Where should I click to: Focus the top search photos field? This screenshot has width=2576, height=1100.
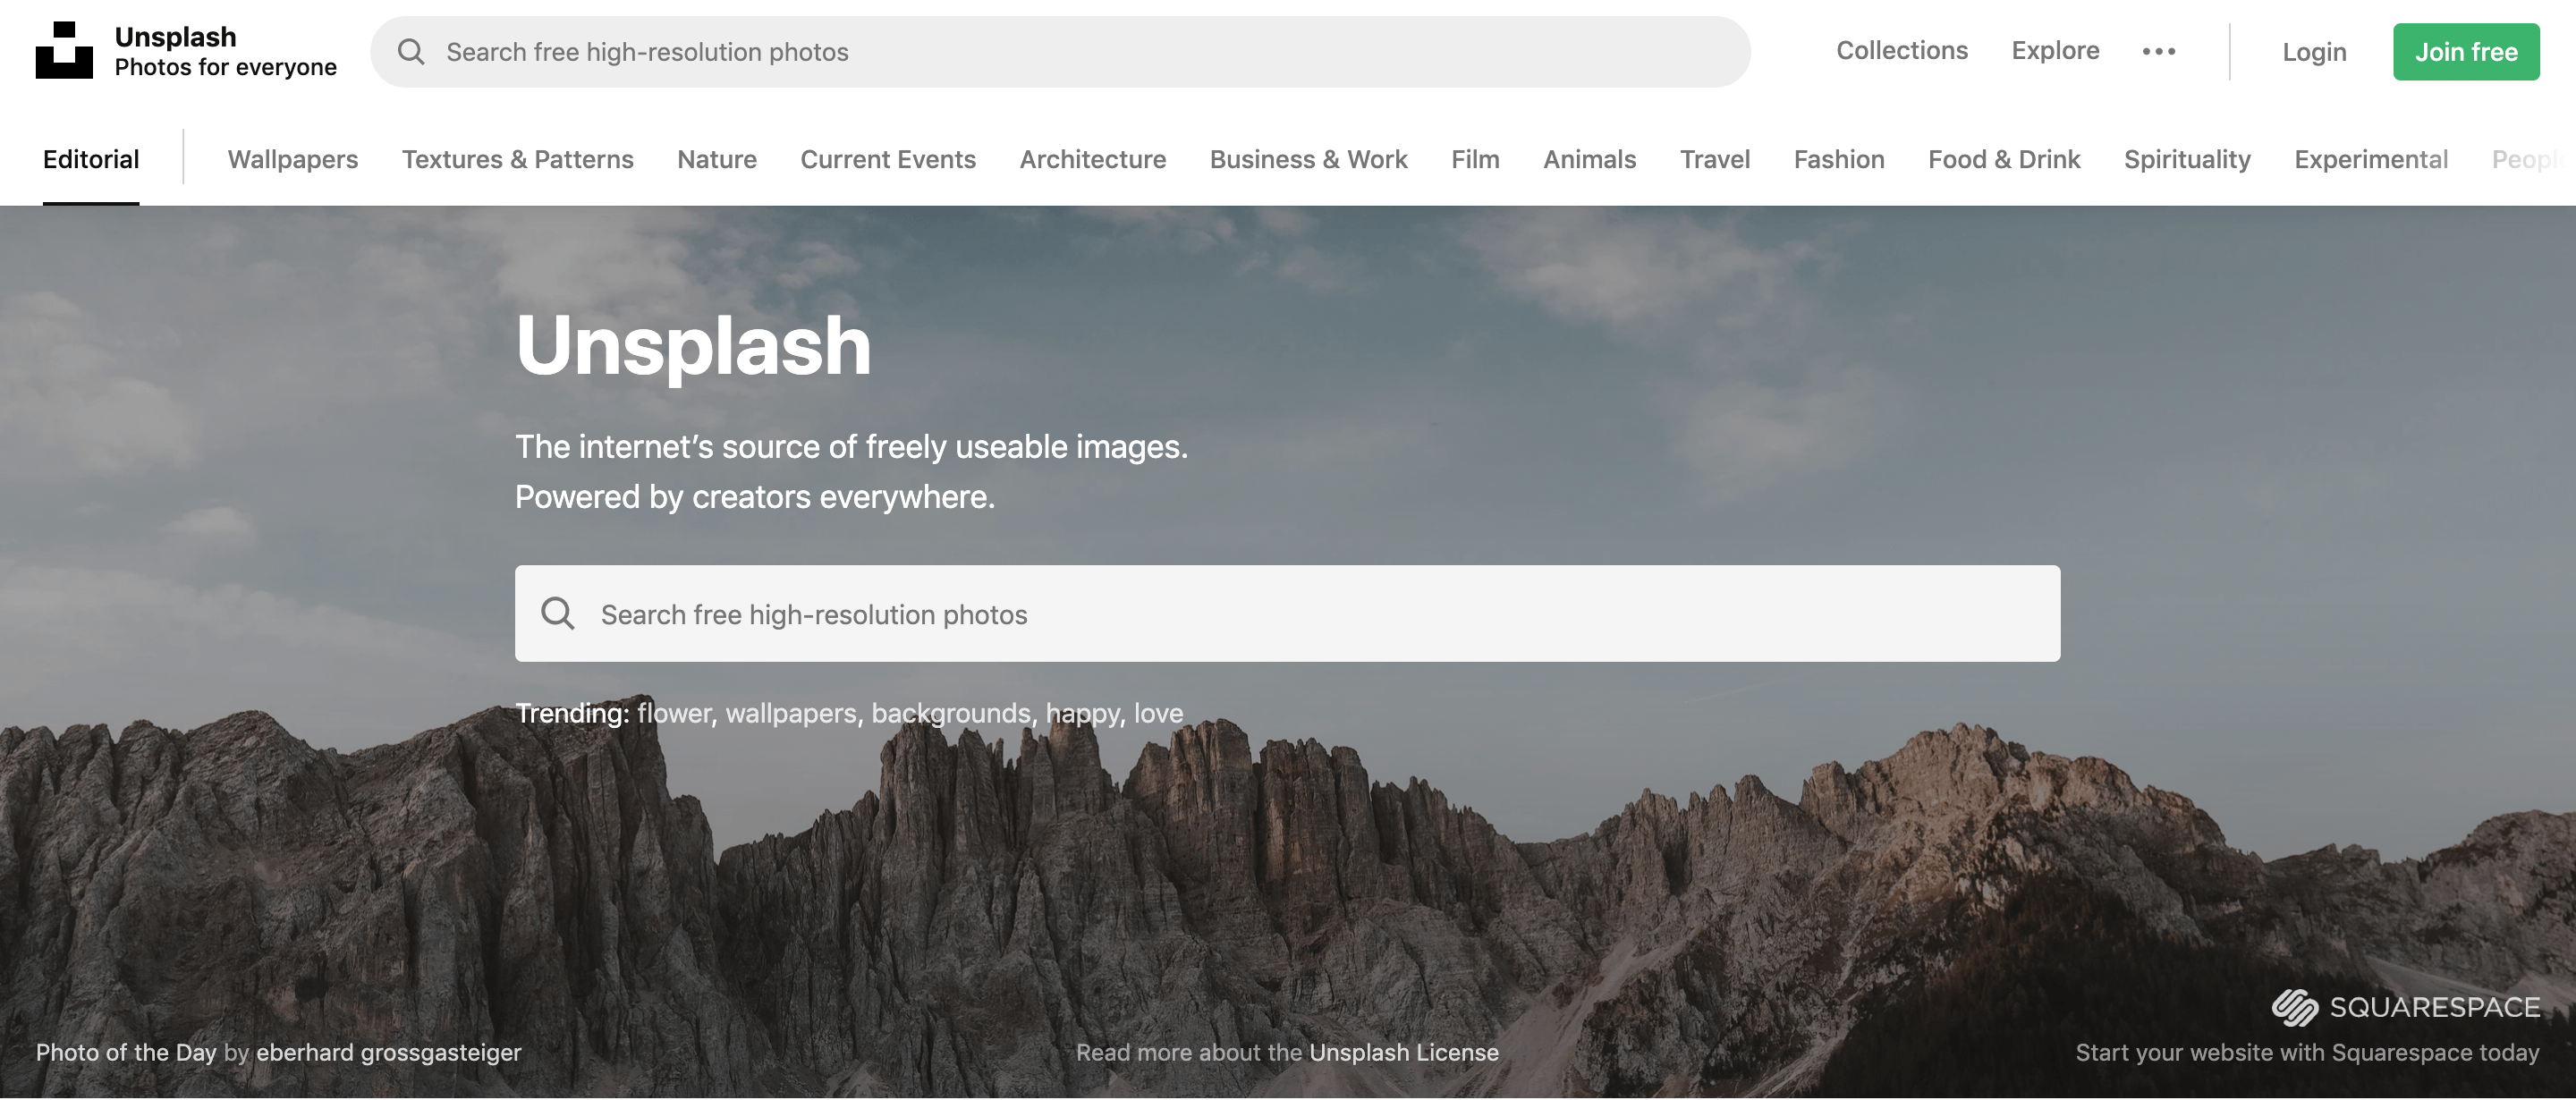tap(1060, 52)
